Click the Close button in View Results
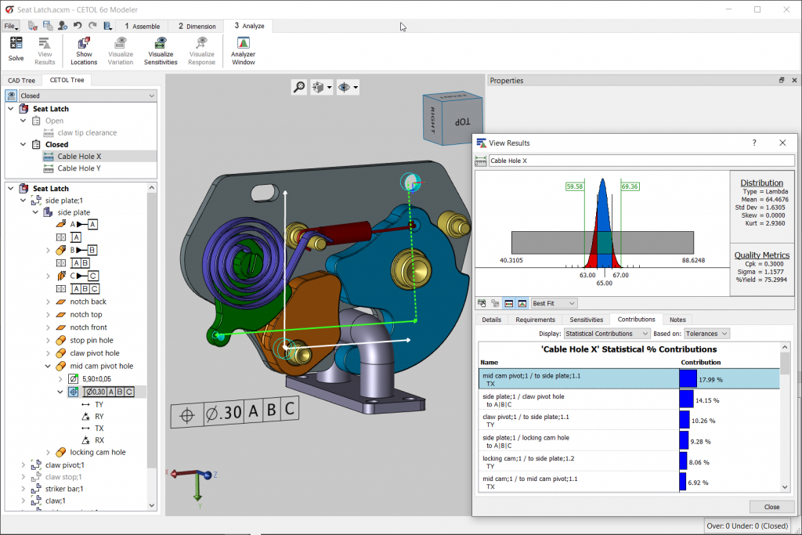 coord(771,507)
